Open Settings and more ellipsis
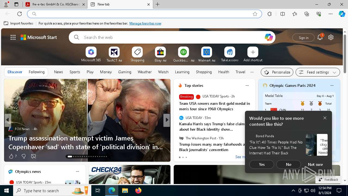348x196 pixels. (x=331, y=14)
